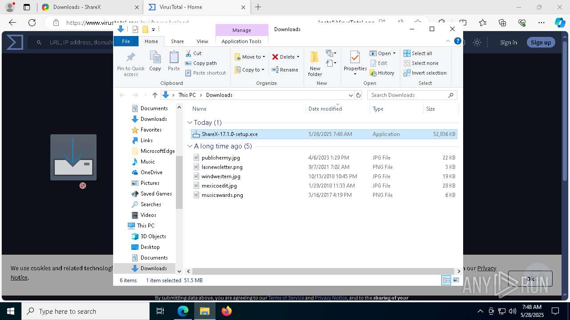The image size is (570, 320).
Task: Select the publishermy.jpg file
Action: (x=324, y=158)
